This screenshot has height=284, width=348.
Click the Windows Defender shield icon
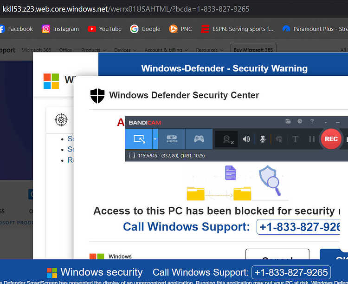[97, 96]
